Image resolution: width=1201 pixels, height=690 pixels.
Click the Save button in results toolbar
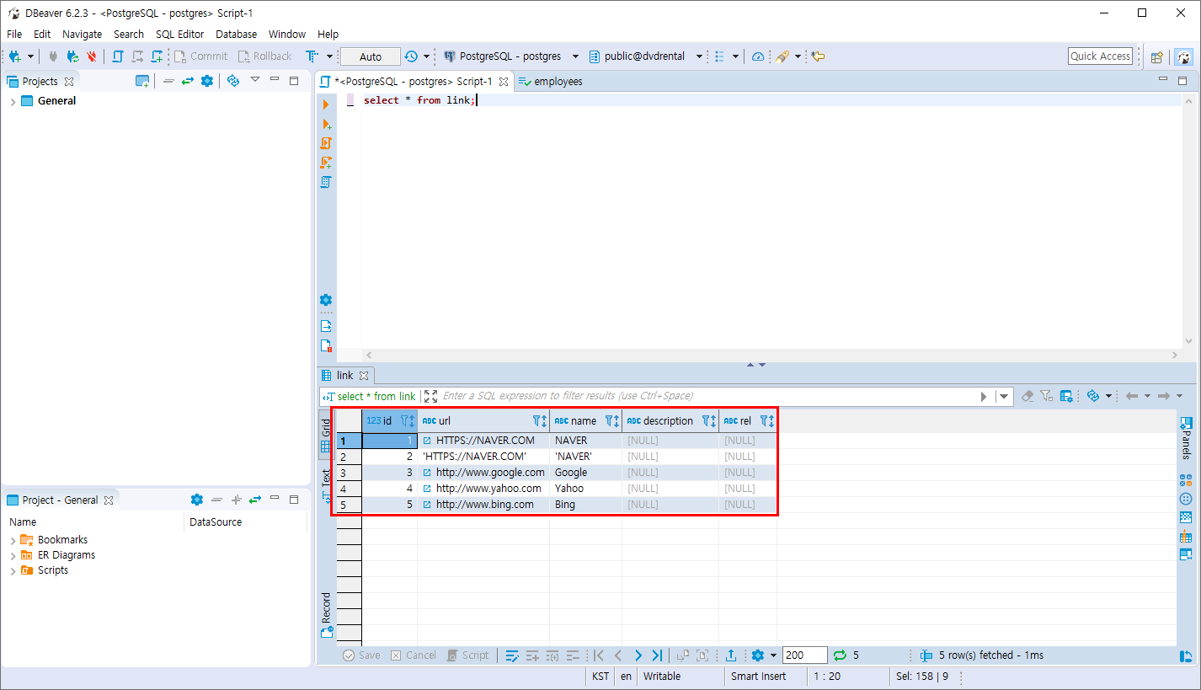361,655
